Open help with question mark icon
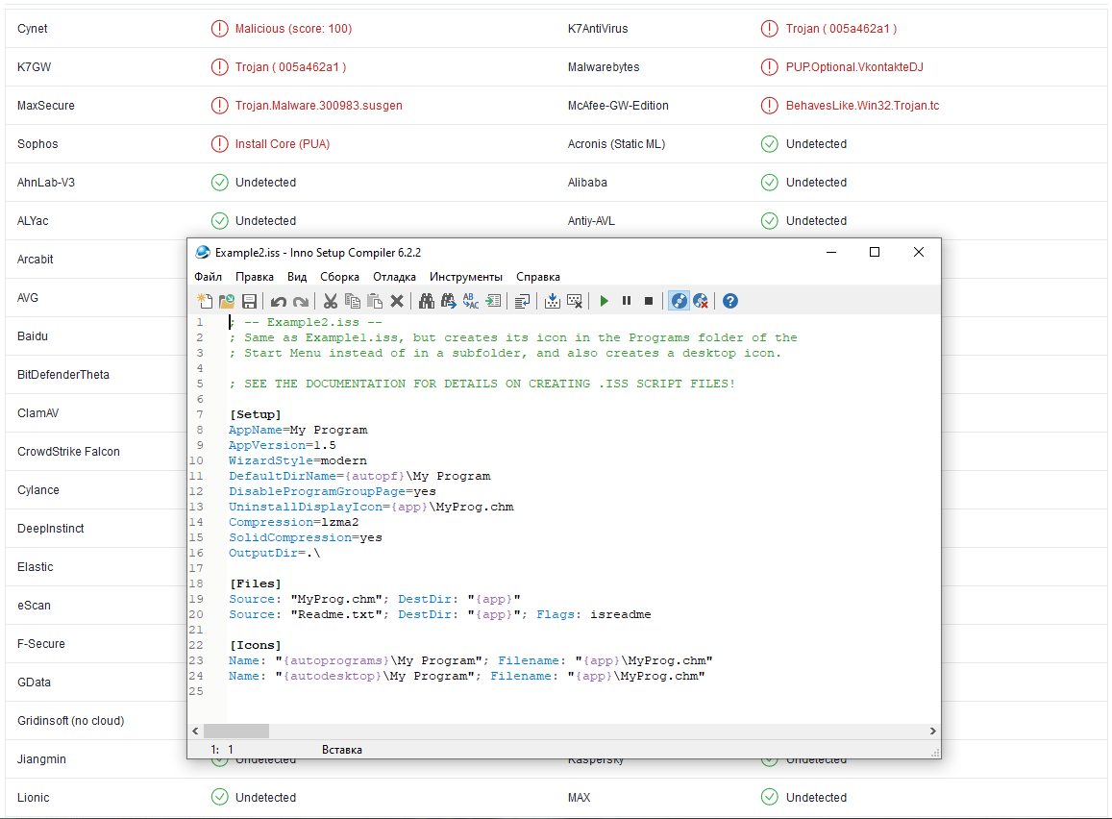 (x=730, y=302)
